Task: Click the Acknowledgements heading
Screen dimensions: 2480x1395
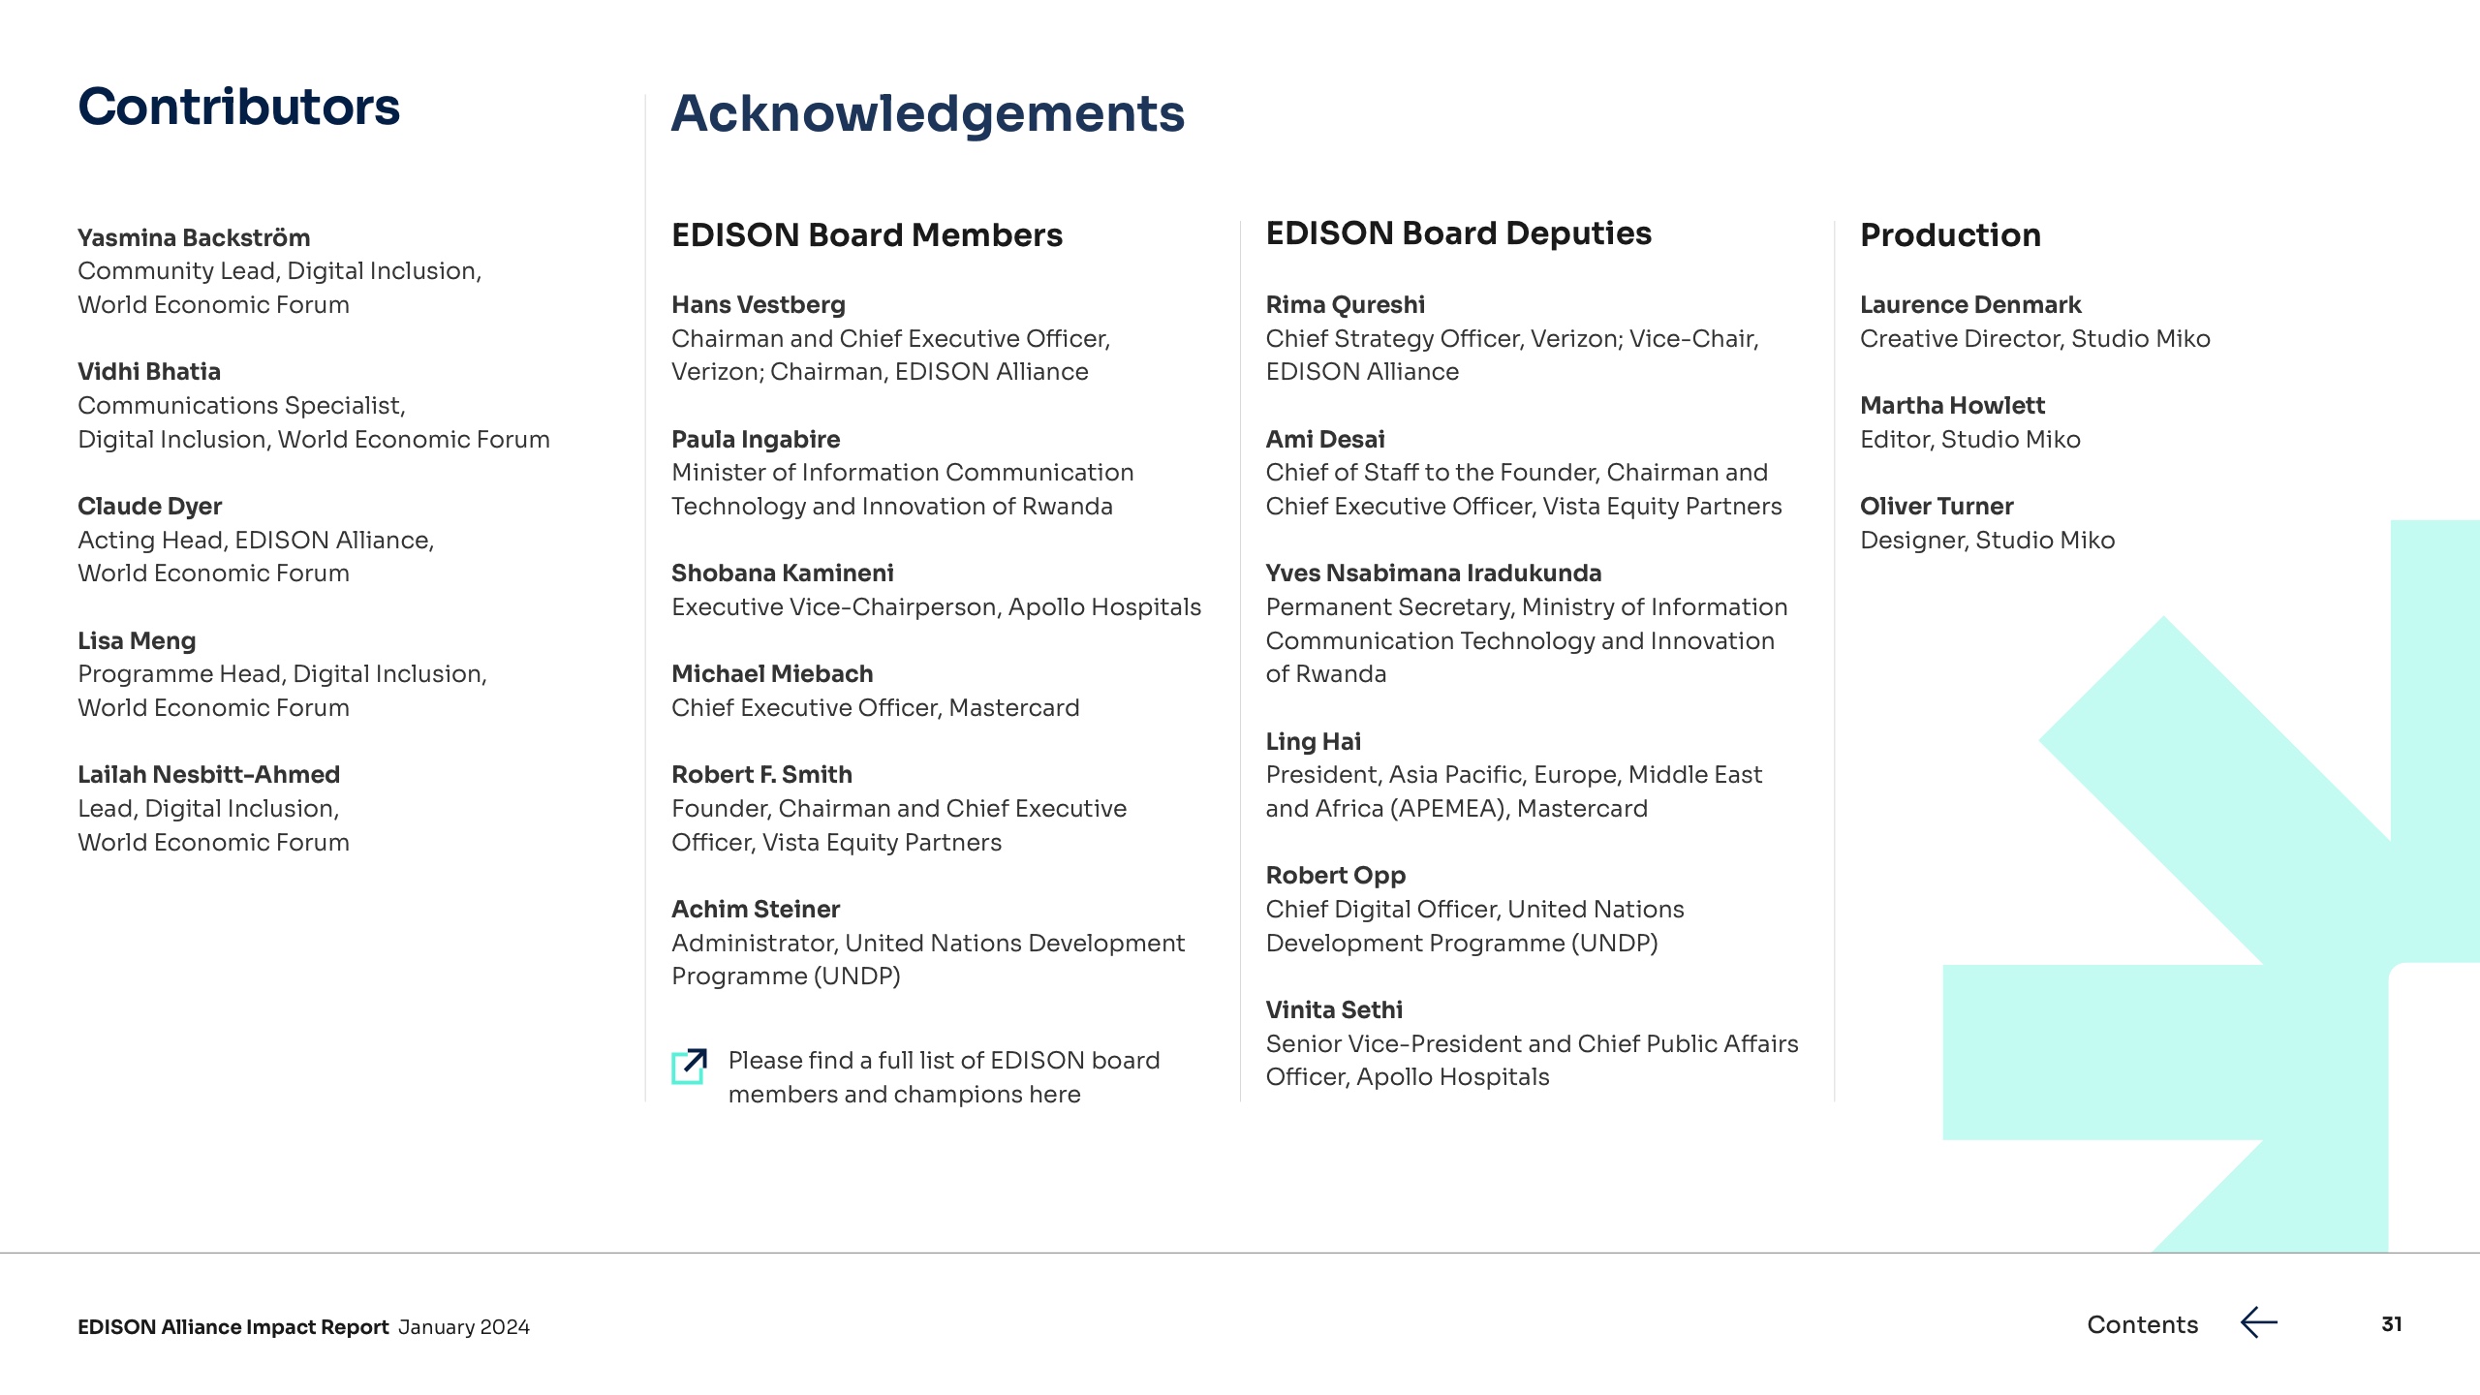Action: 927,113
